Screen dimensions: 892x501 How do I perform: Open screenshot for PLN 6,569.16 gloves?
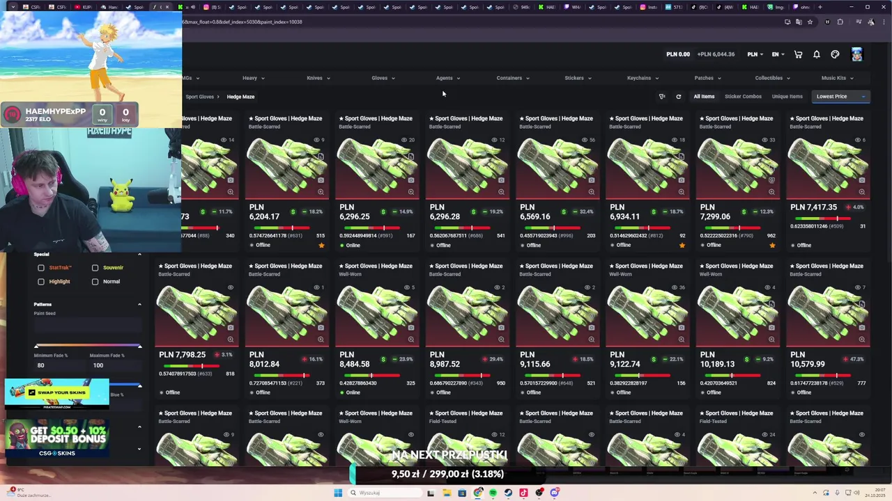click(591, 180)
